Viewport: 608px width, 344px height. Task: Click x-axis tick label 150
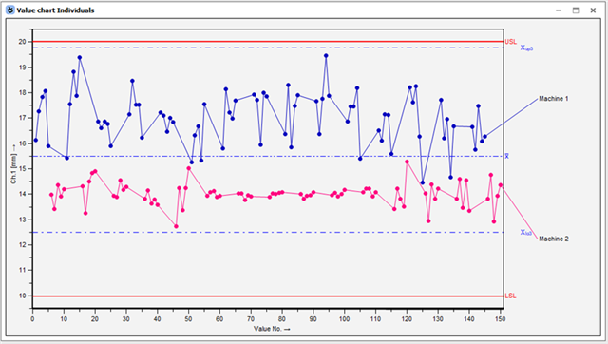coord(501,318)
